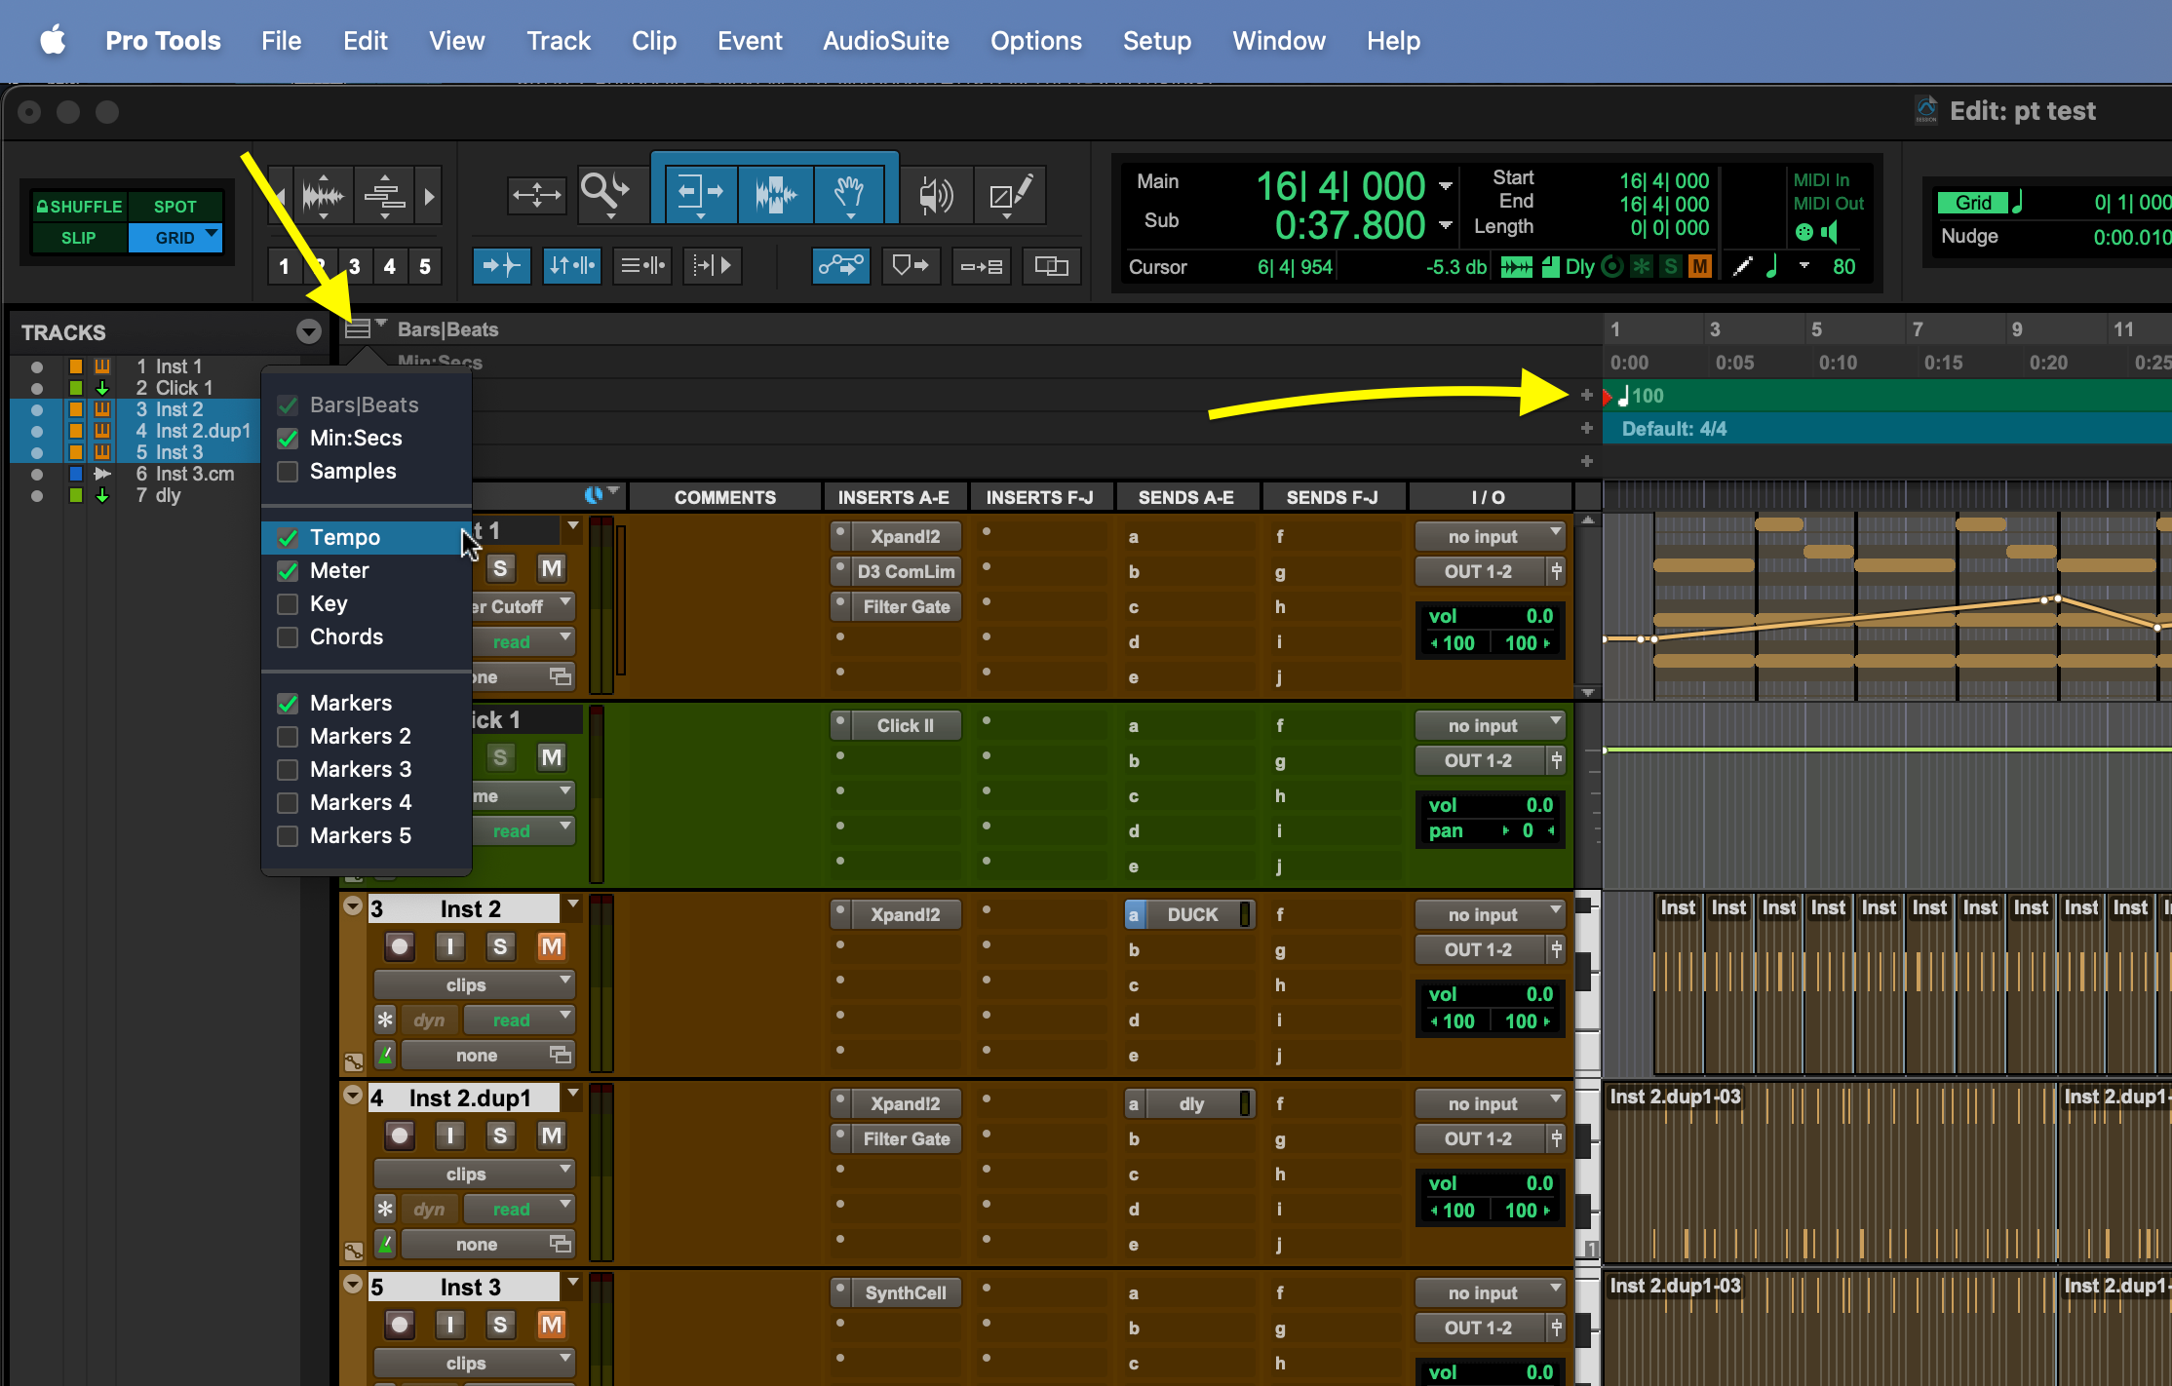
Task: Open the Clip menu
Action: [654, 41]
